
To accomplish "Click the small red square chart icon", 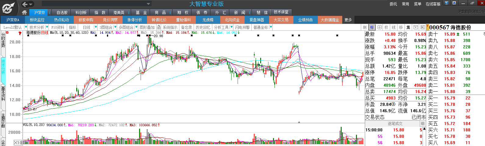I will (x=7, y=33).
